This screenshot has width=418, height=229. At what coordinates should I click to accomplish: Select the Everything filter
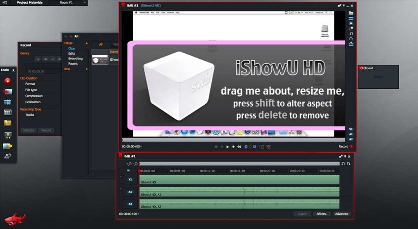coord(76,59)
